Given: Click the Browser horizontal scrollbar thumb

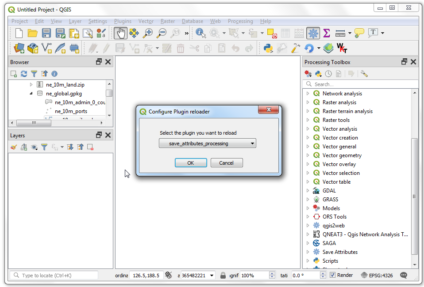Looking at the screenshot, I should (34, 123).
